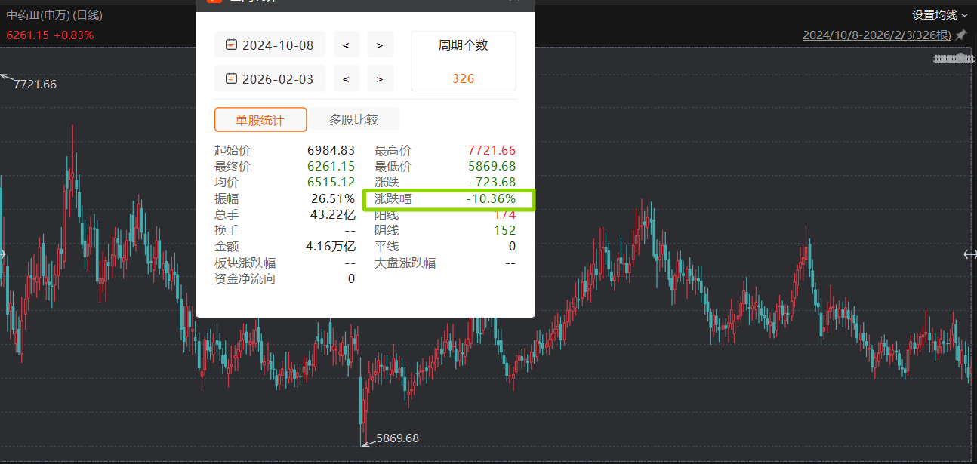Screen dimensions: 977x464
Task: Click the orange app icon in dialog title
Action: click(x=214, y=1)
